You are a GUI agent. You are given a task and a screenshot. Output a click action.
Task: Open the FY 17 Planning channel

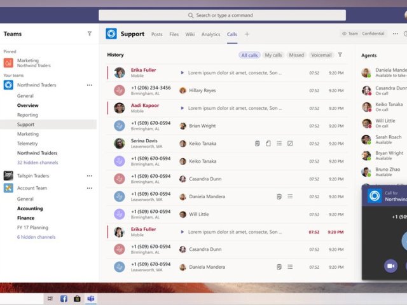[x=32, y=227]
